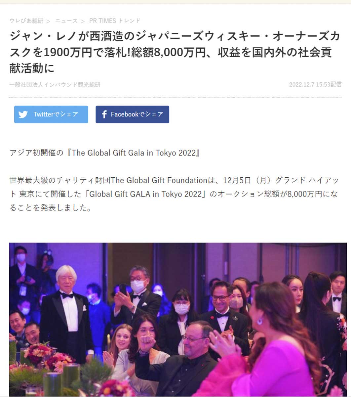This screenshot has height=397, width=351.
Task: Click the subheading The Global Gift Gala in Tokyo 2022
Action: 105,153
